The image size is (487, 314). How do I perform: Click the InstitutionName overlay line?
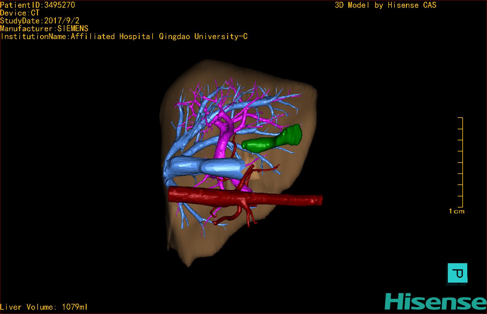point(124,37)
